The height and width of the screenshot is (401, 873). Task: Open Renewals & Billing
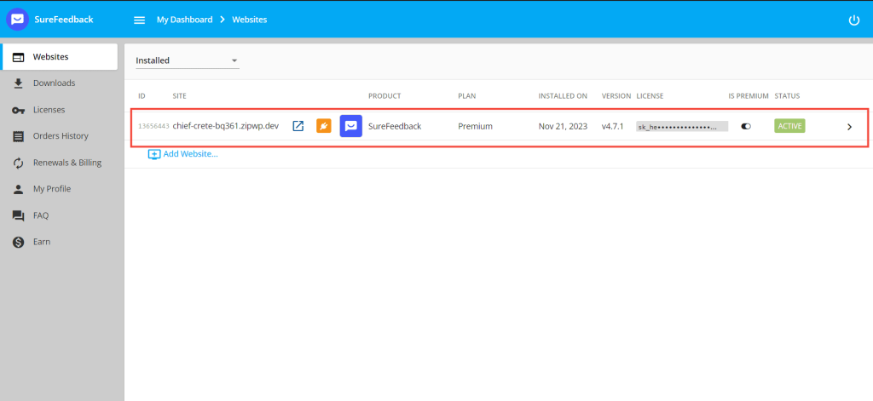(67, 163)
